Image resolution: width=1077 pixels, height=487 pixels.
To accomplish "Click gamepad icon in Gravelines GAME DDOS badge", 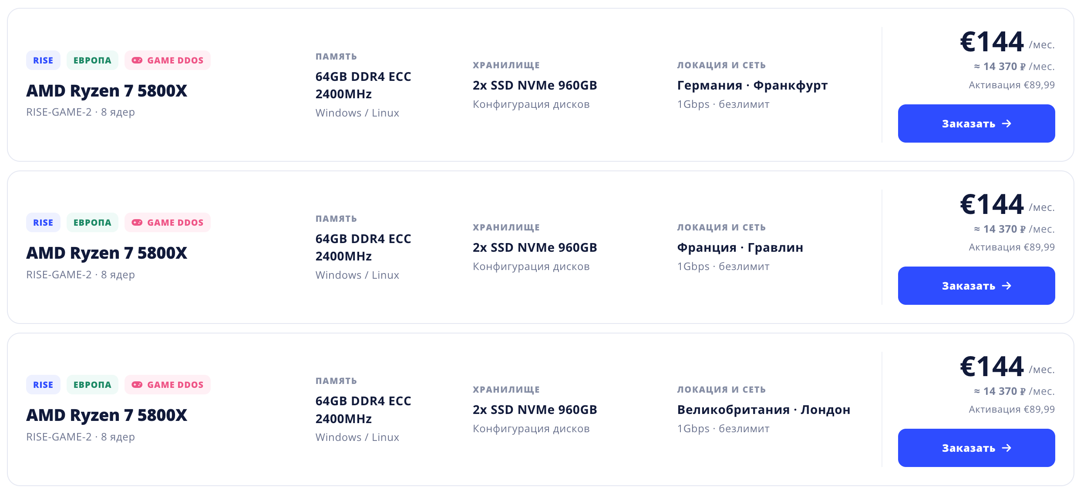I will pos(137,223).
